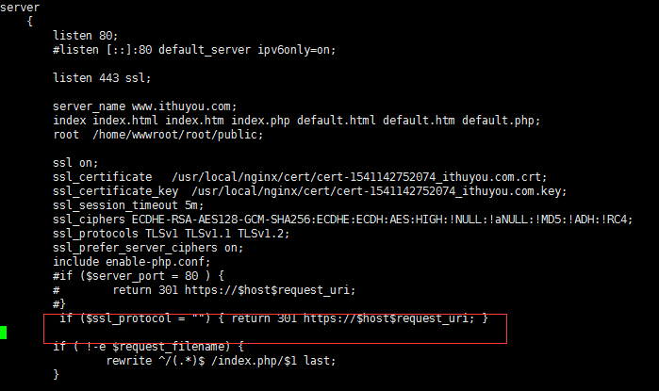Click the green terminal cursor block
Image resolution: width=659 pixels, height=391 pixels.
4,333
